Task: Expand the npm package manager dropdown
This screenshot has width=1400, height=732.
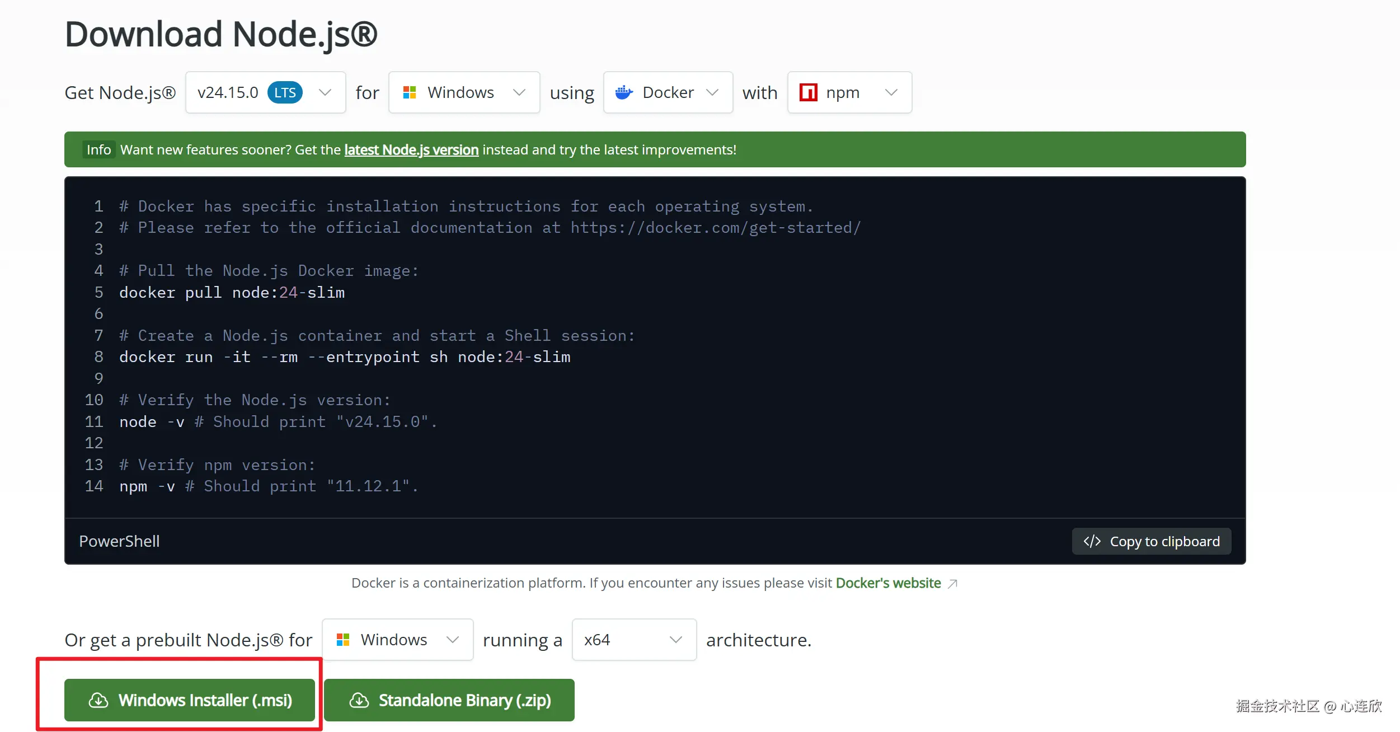Action: coord(849,92)
